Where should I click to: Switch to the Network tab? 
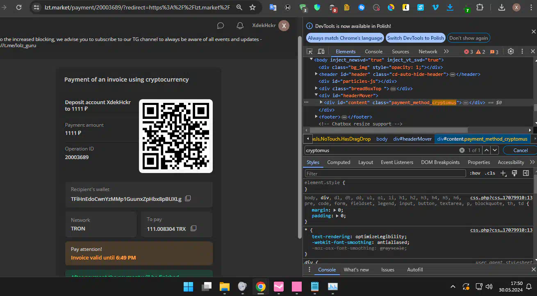tap(428, 52)
